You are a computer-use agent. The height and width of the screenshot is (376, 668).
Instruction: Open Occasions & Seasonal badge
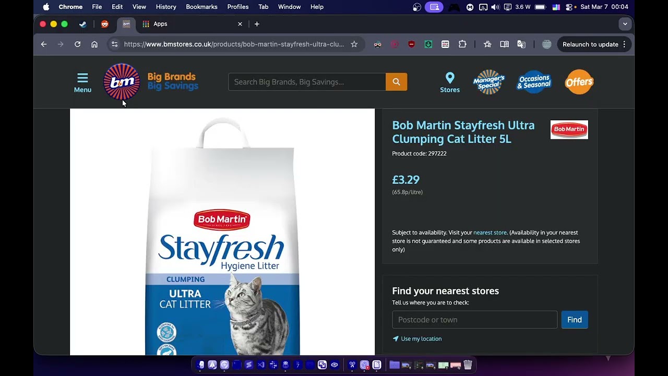(534, 82)
